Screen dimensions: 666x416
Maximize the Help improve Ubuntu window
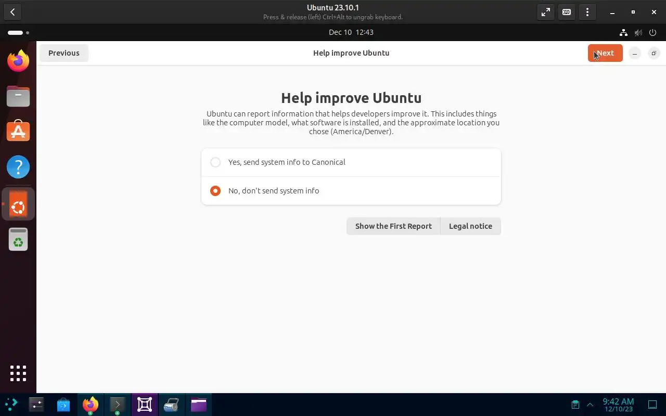tap(654, 53)
